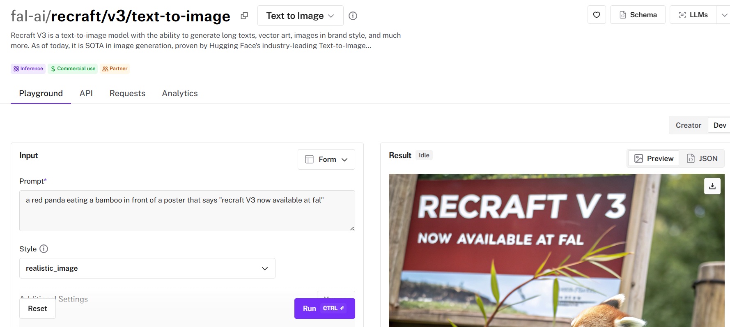Open the Form input mode dropdown
This screenshot has width=730, height=327.
point(326,159)
